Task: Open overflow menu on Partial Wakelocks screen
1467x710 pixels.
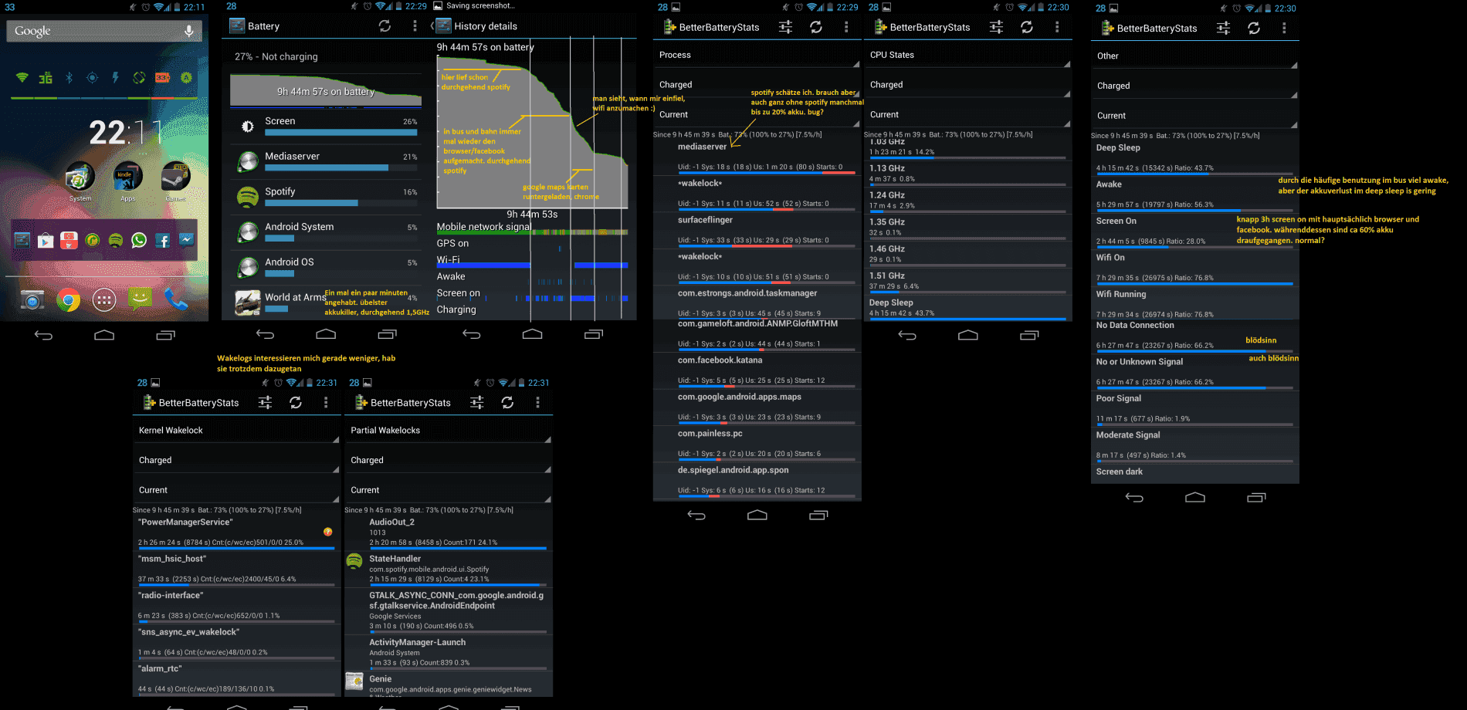Action: point(538,403)
